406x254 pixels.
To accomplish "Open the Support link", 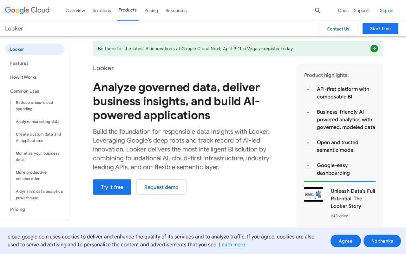I will (362, 10).
